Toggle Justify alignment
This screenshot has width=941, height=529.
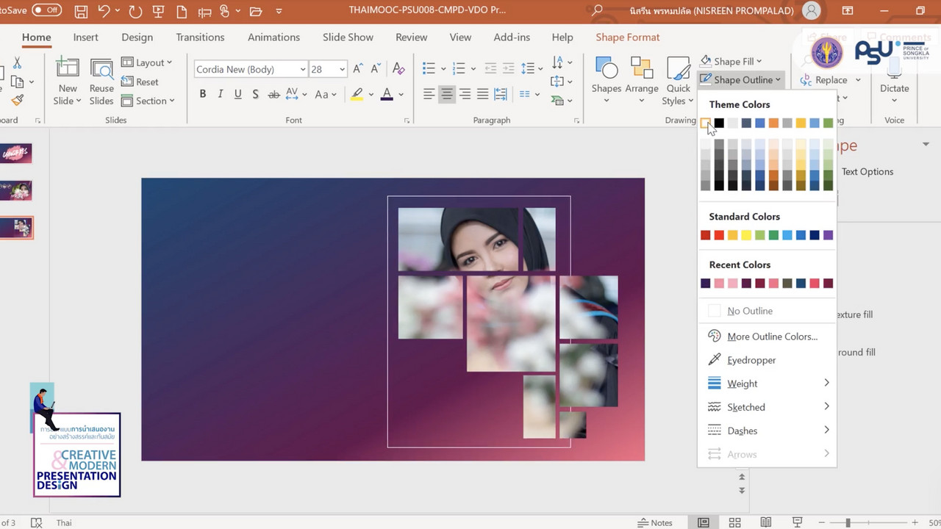click(x=482, y=94)
